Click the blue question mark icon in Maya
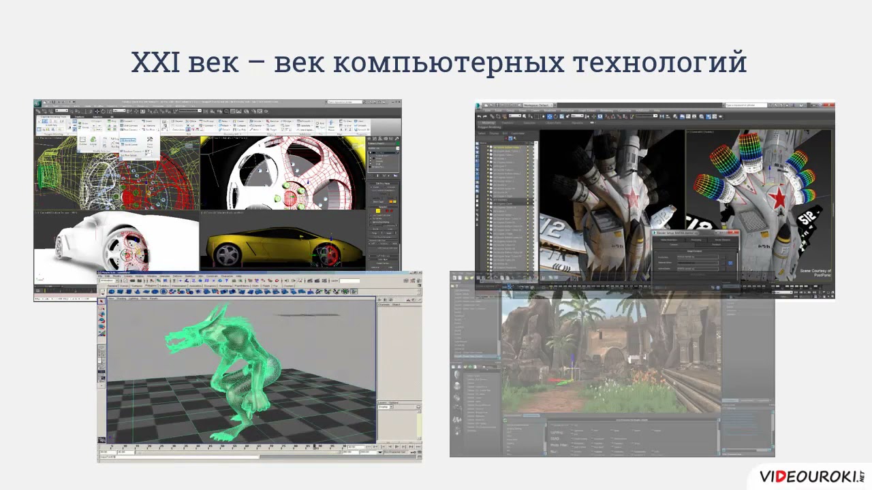 click(226, 280)
